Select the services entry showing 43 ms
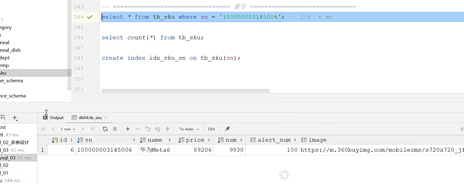 point(9,135)
